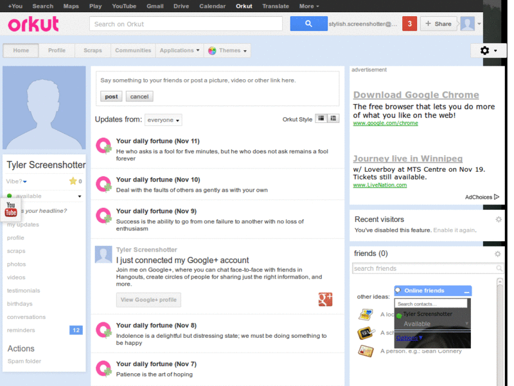Viewport: 514px width, 386px height.
Task: Open testimonials in sidebar
Action: 24,291
